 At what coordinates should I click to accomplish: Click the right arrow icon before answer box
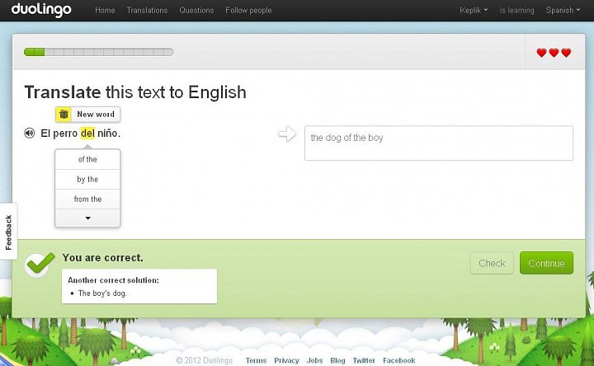coord(287,134)
